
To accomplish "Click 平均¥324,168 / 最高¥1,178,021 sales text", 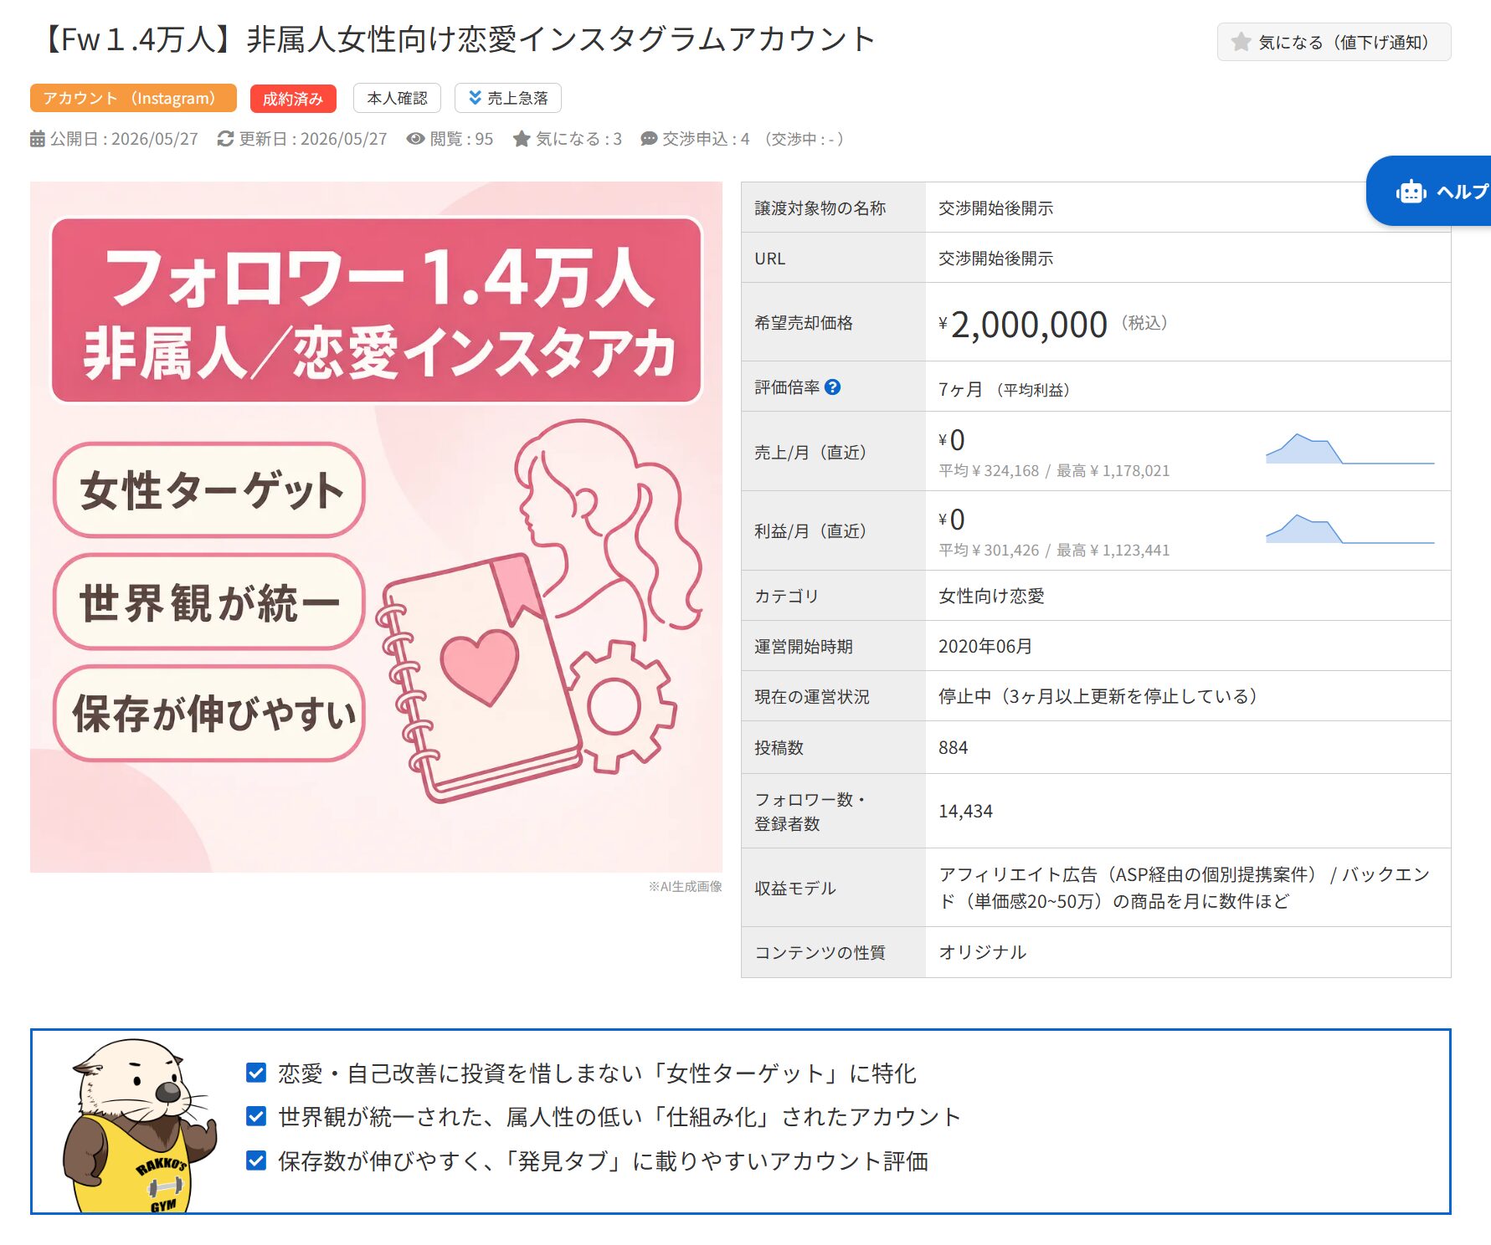I will pyautogui.click(x=1054, y=470).
